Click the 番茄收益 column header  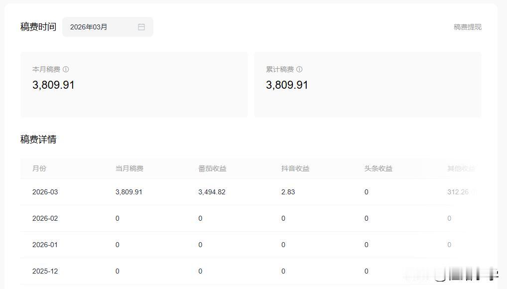tap(212, 168)
